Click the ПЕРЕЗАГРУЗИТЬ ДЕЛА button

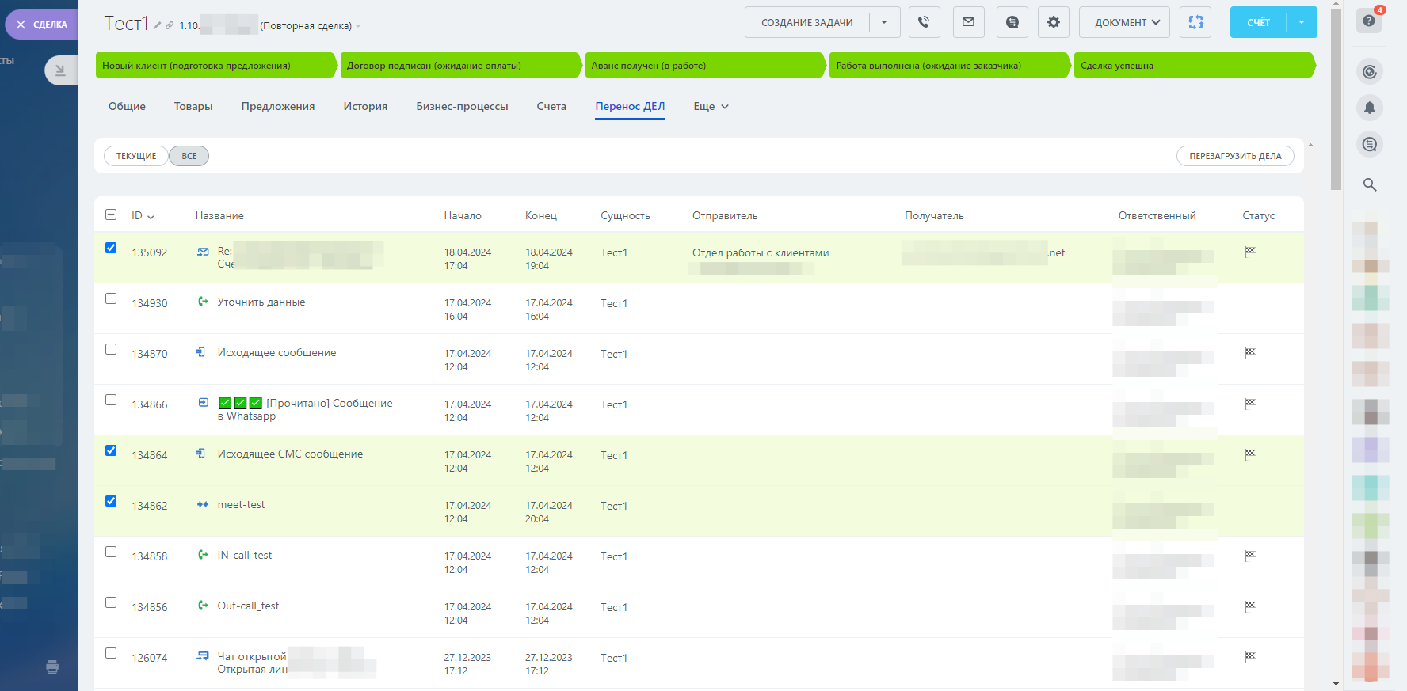pyautogui.click(x=1234, y=156)
